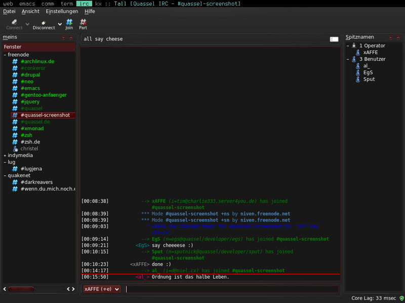Close the Spitznamen panel
Screen dimensions: 405x303
tap(398, 37)
